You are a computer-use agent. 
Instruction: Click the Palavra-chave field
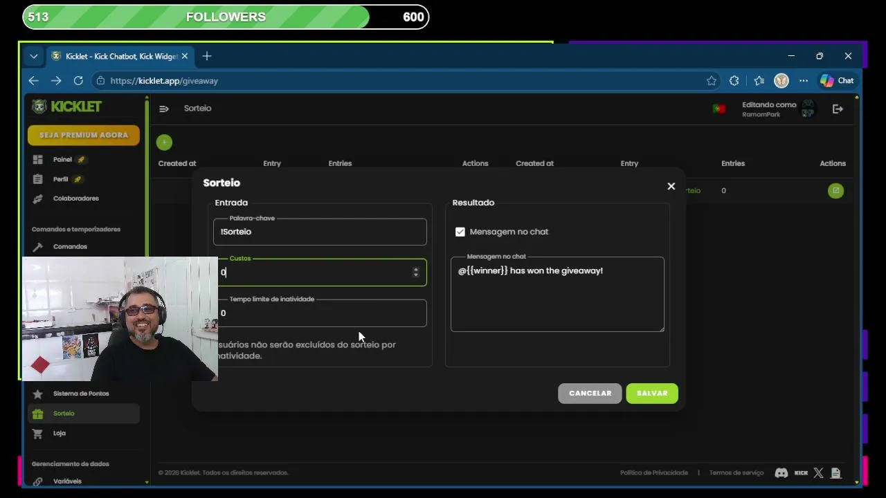pos(320,232)
